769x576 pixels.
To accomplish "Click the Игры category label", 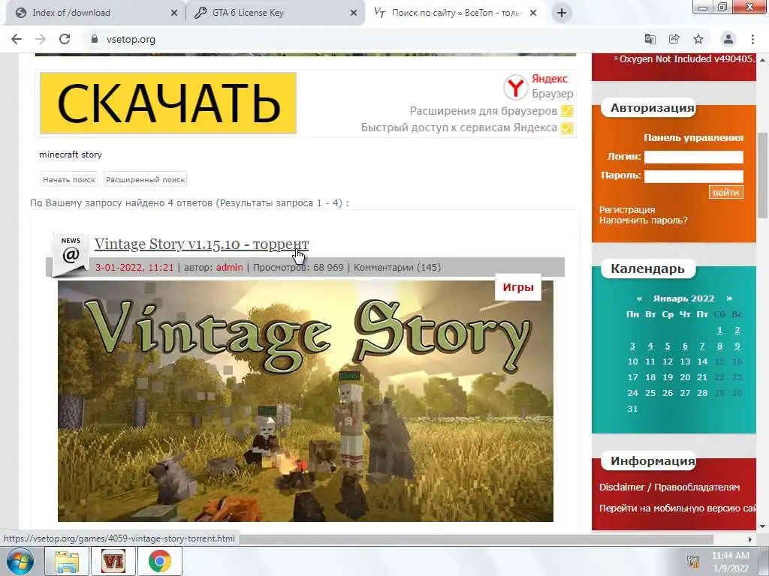I will (x=518, y=287).
